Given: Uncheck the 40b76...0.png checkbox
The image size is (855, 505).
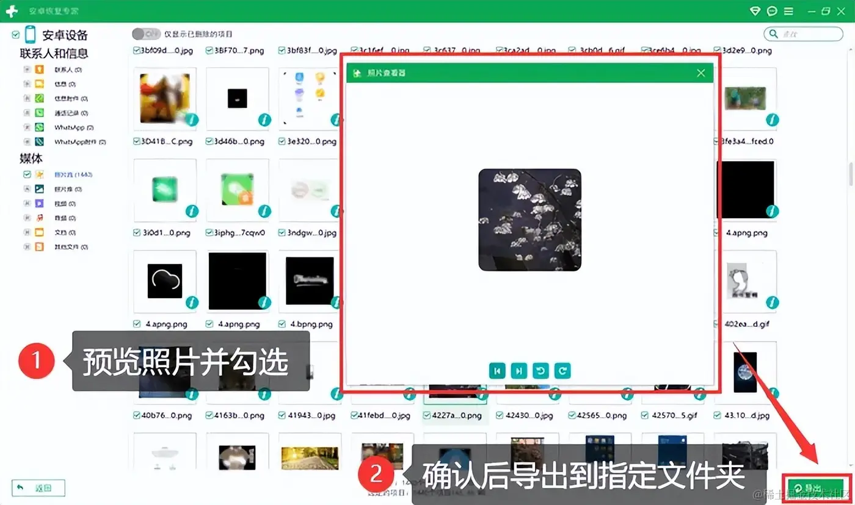Looking at the screenshot, I should point(137,415).
